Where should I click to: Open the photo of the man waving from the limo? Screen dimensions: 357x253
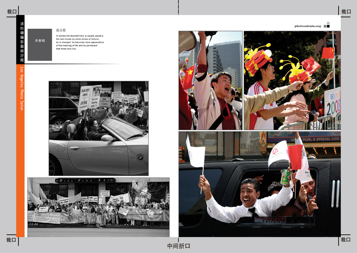[260, 184]
